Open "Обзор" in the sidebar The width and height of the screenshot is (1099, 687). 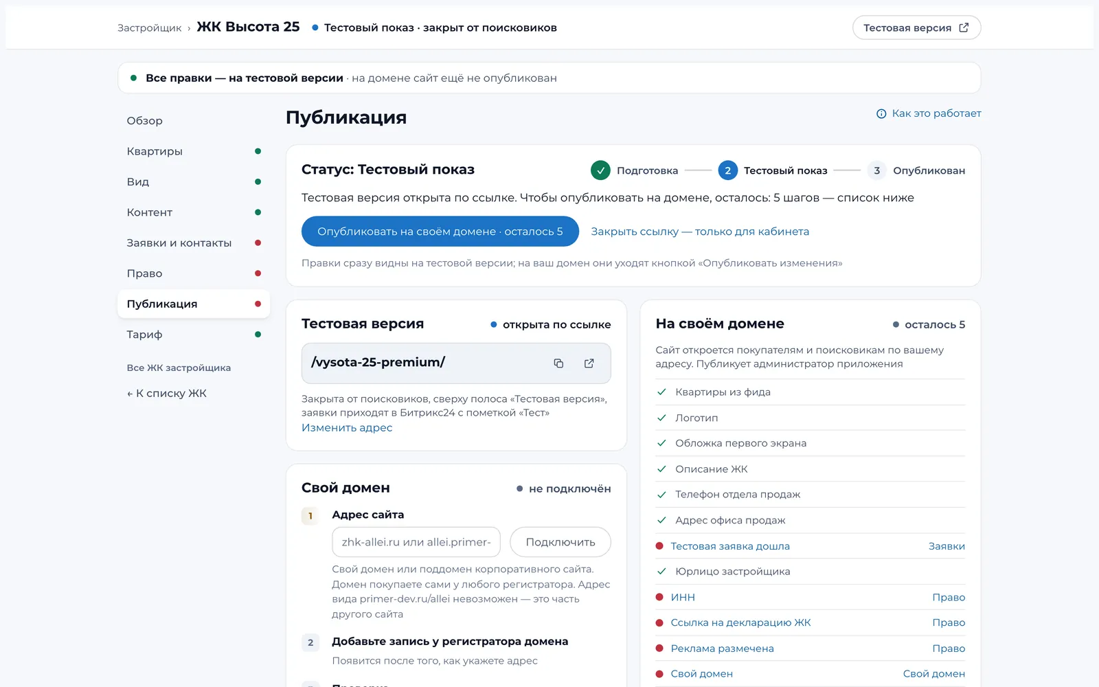tap(194, 121)
